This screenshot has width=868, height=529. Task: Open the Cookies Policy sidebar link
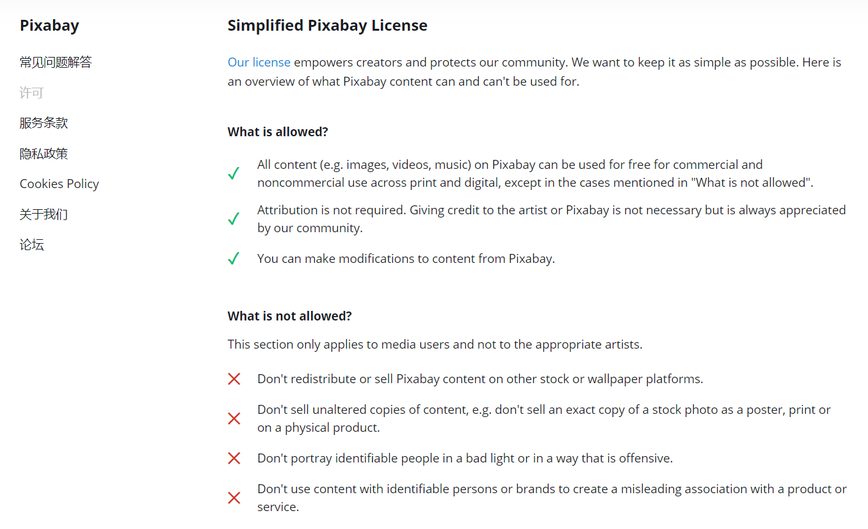60,184
